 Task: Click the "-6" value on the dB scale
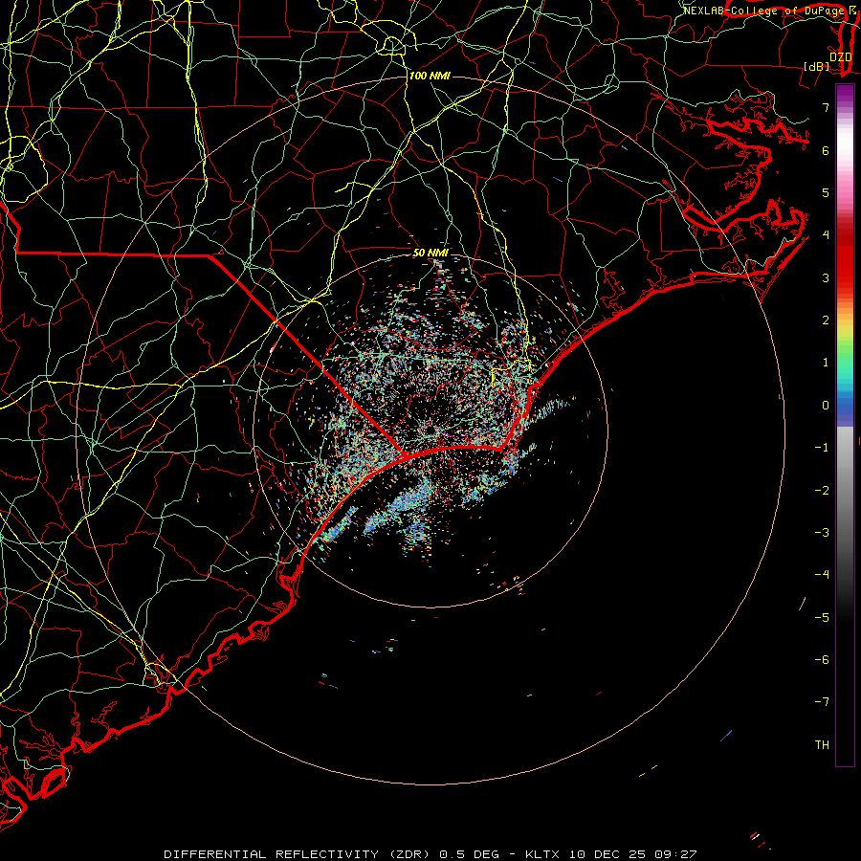click(x=822, y=660)
